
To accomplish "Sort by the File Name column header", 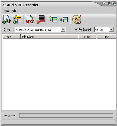I will 49,37.
